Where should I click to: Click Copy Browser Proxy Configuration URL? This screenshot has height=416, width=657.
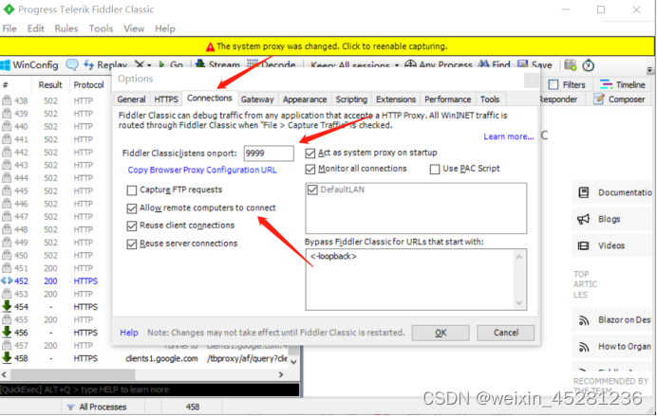[x=202, y=171]
